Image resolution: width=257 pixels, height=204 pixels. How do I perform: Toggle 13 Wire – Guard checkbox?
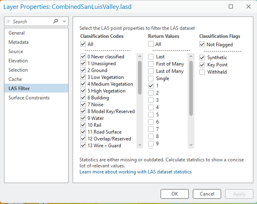83,146
